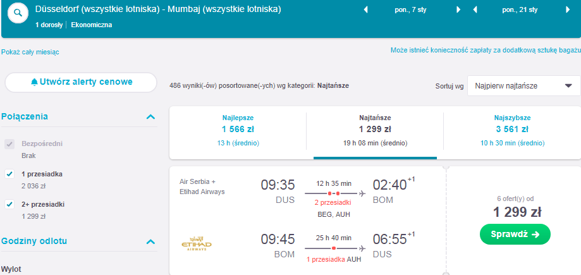The height and width of the screenshot is (275, 581).
Task: Switch to the Najtańsze tab
Action: [375, 131]
